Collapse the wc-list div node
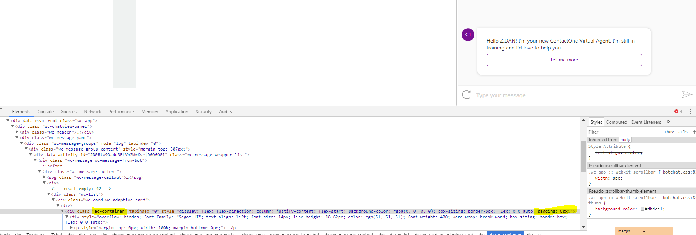Viewport: 696px width, 235px height. pos(49,194)
